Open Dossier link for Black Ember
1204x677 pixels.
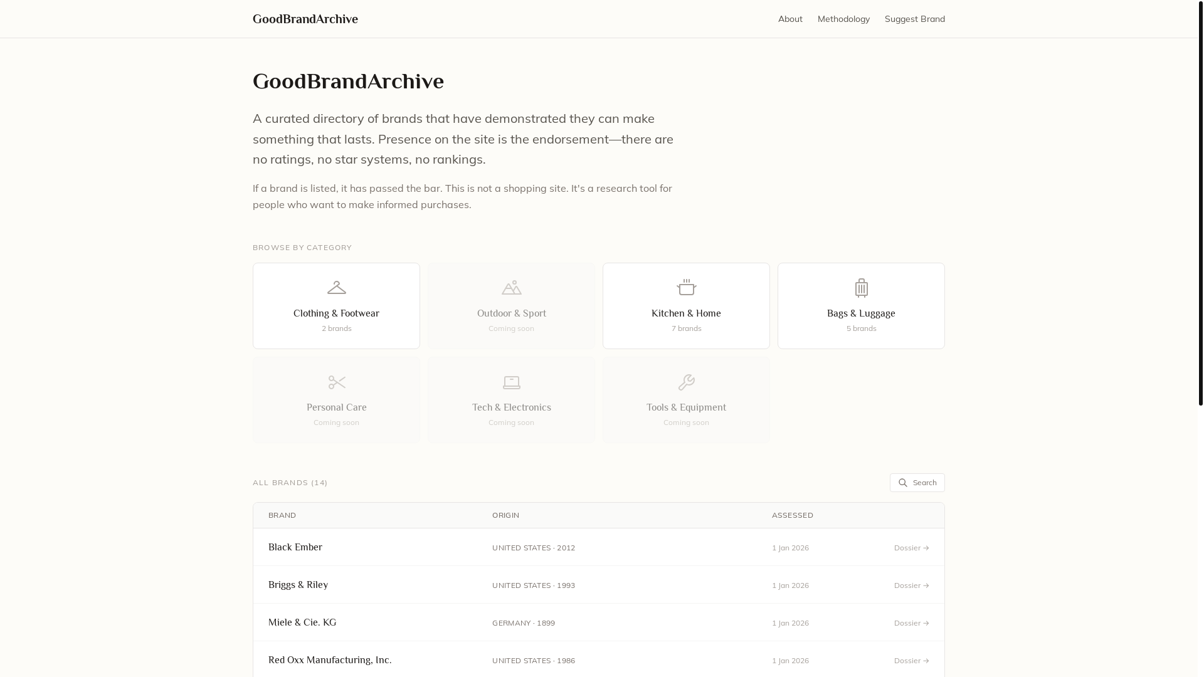pos(912,548)
